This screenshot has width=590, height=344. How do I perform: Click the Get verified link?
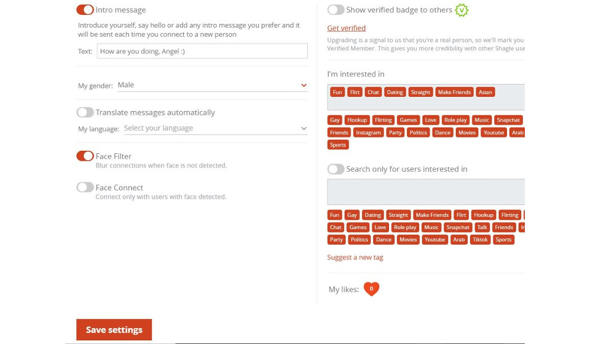point(346,28)
